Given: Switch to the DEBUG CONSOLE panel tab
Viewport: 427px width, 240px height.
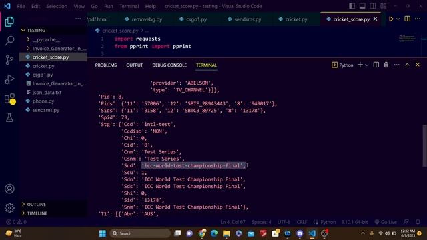Looking at the screenshot, I should pos(169,65).
